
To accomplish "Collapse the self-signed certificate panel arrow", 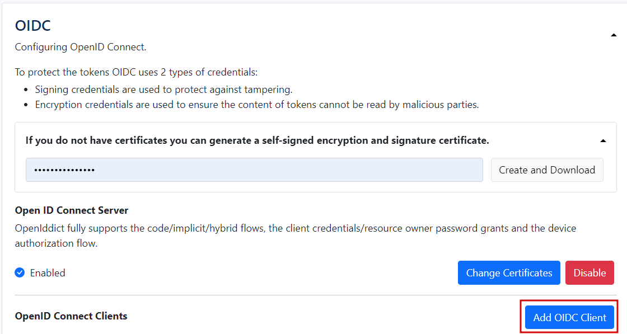I will 603,141.
